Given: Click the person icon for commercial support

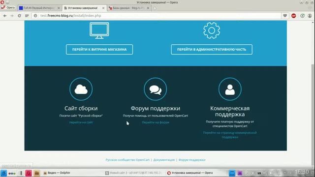Looking at the screenshot, I should (230, 89).
